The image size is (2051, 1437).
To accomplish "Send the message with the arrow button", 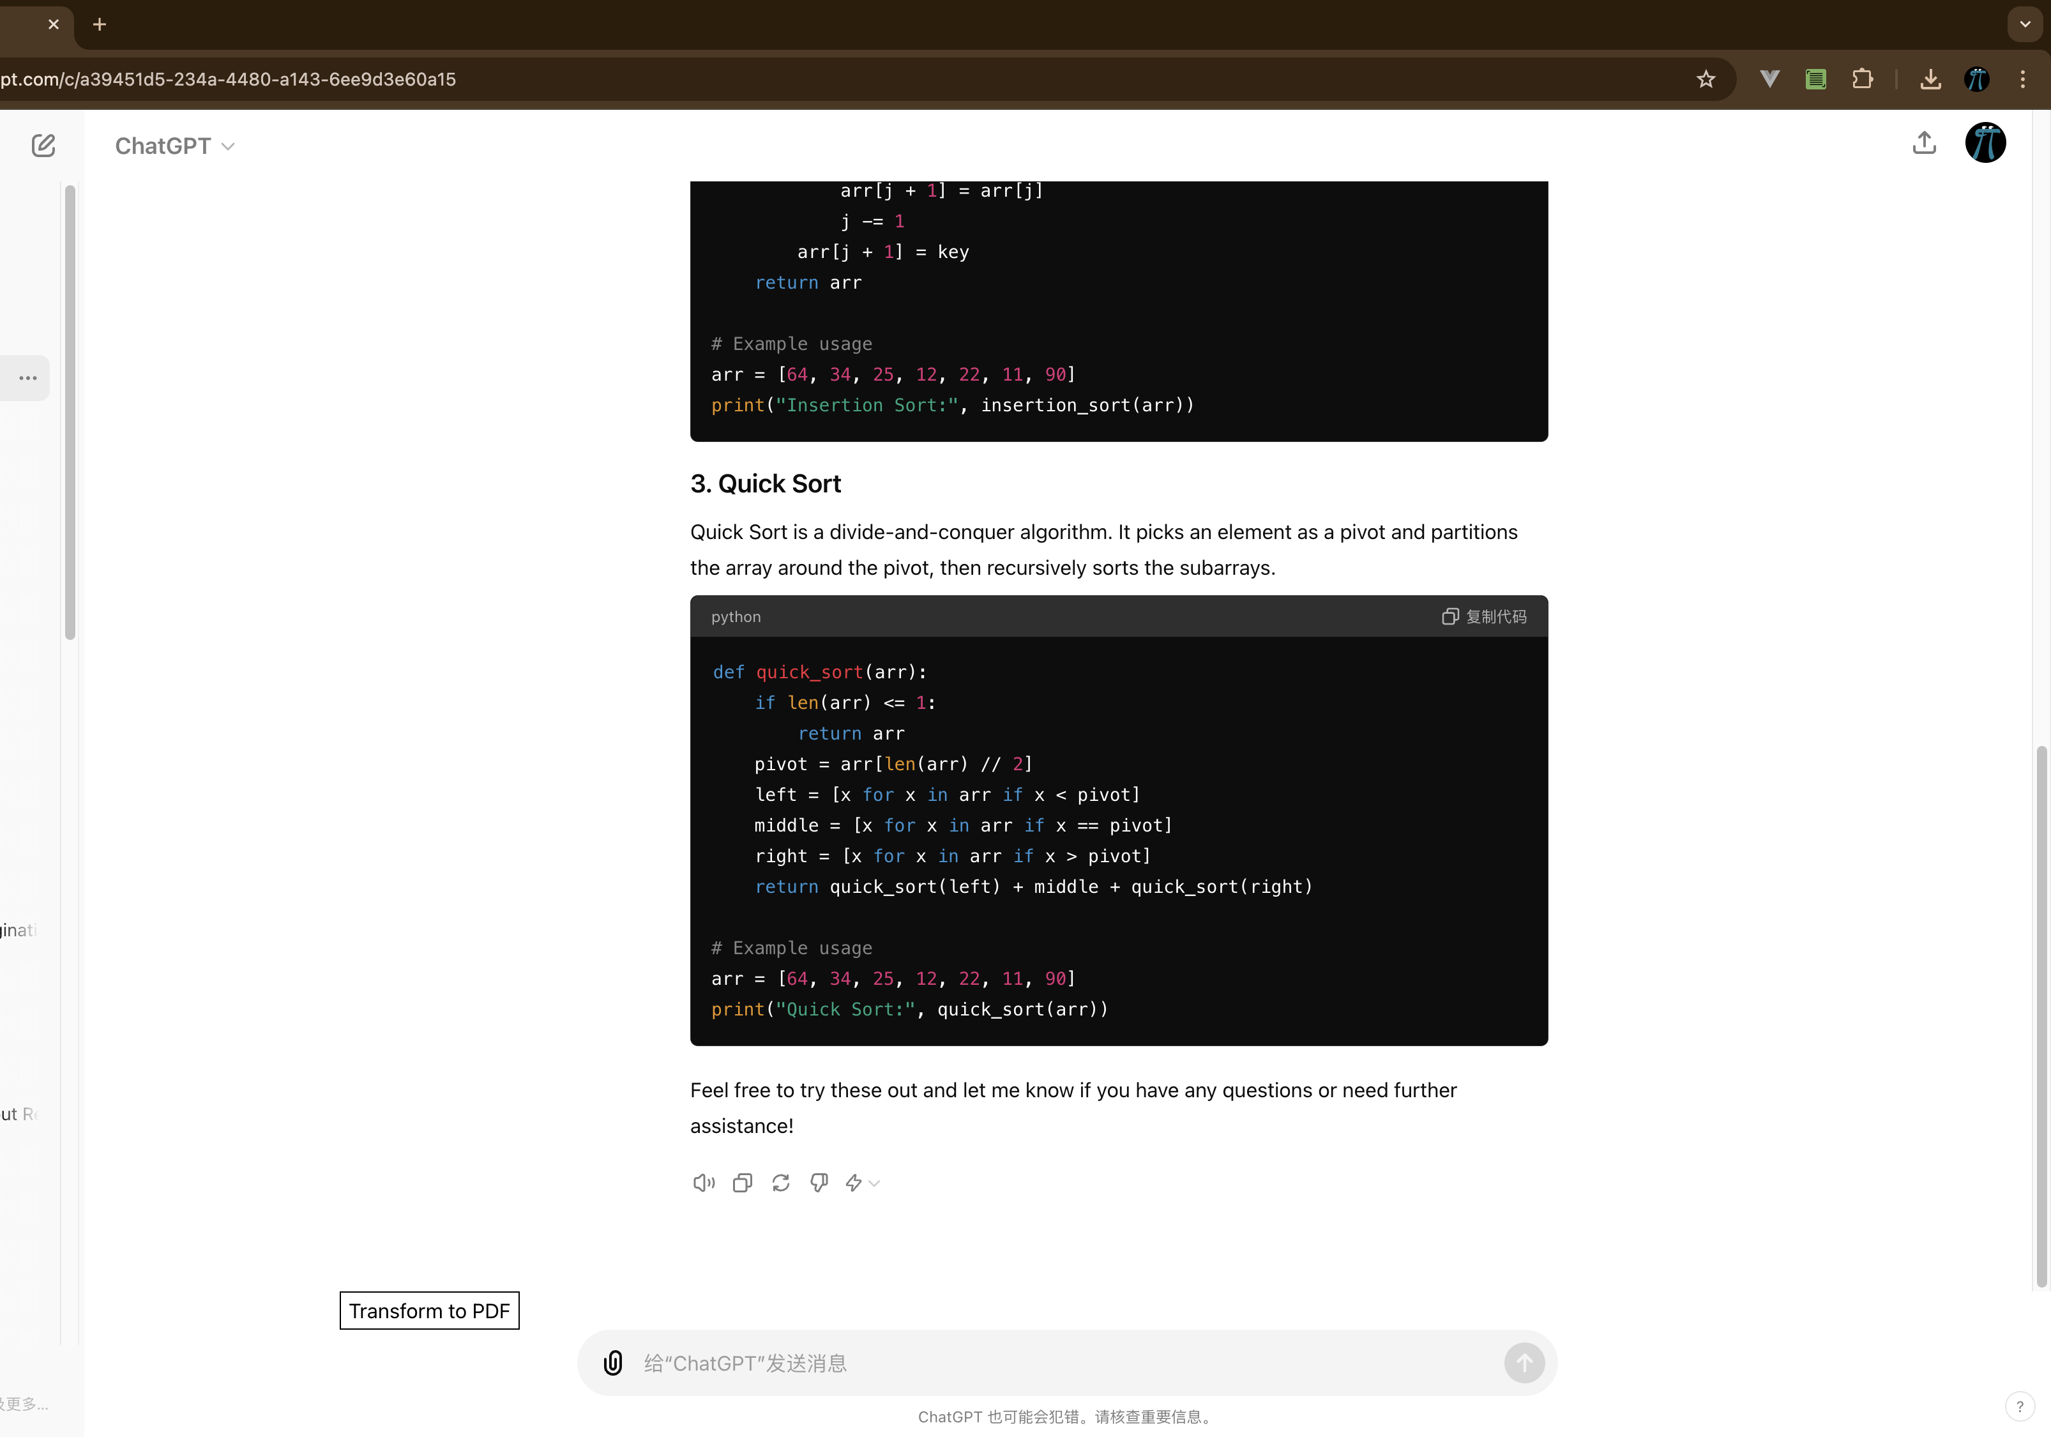I will (1524, 1363).
